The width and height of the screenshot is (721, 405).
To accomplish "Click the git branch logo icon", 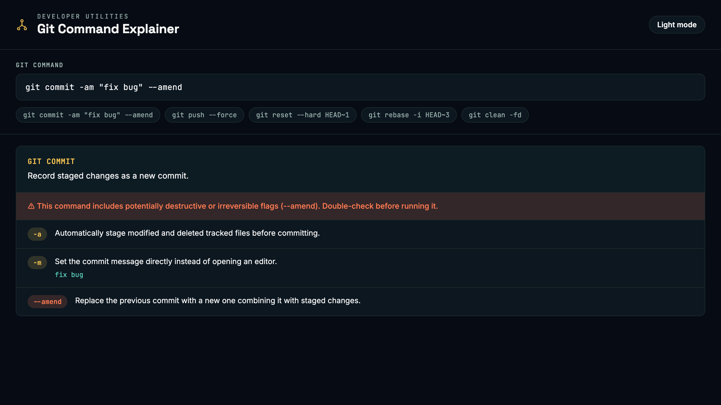I will point(22,25).
